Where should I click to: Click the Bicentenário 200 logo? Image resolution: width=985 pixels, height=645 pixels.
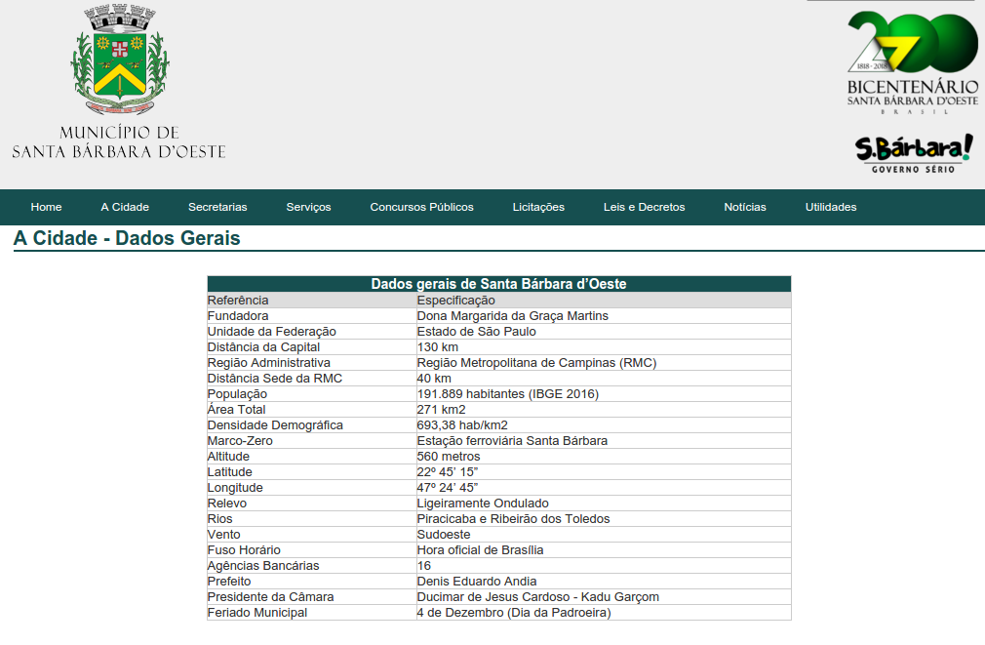[x=912, y=62]
